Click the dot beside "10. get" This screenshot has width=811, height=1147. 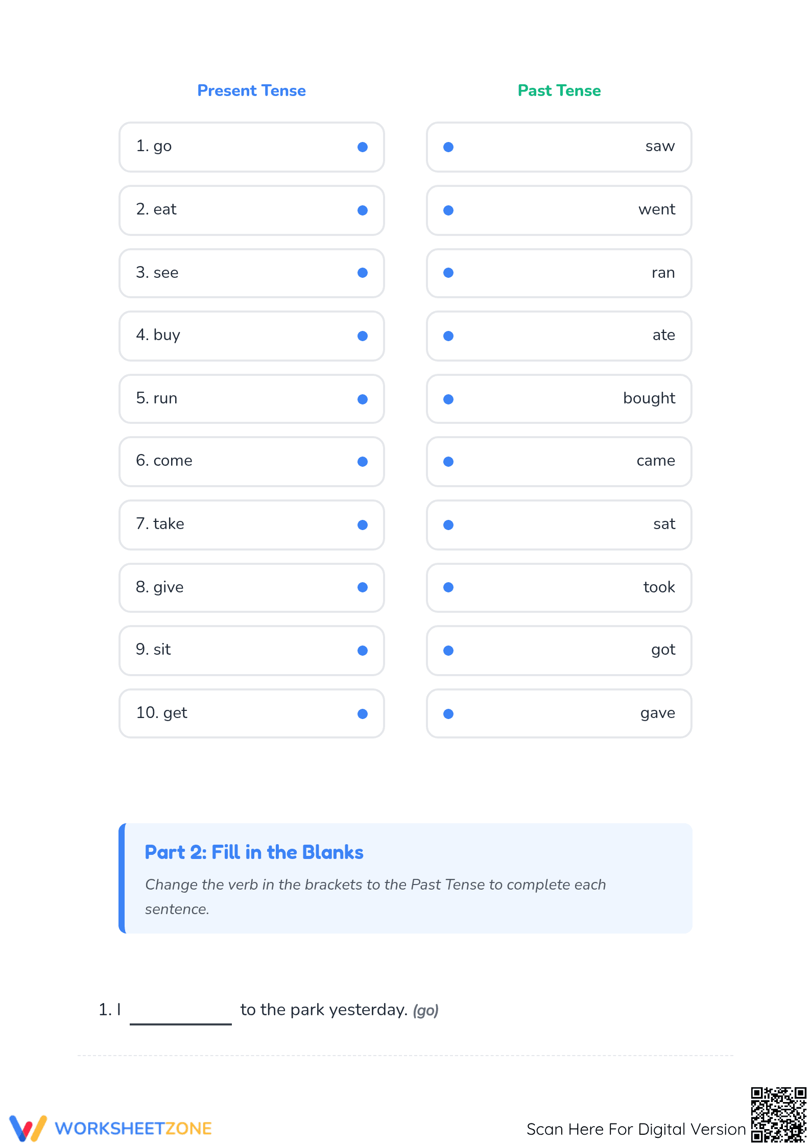point(363,714)
